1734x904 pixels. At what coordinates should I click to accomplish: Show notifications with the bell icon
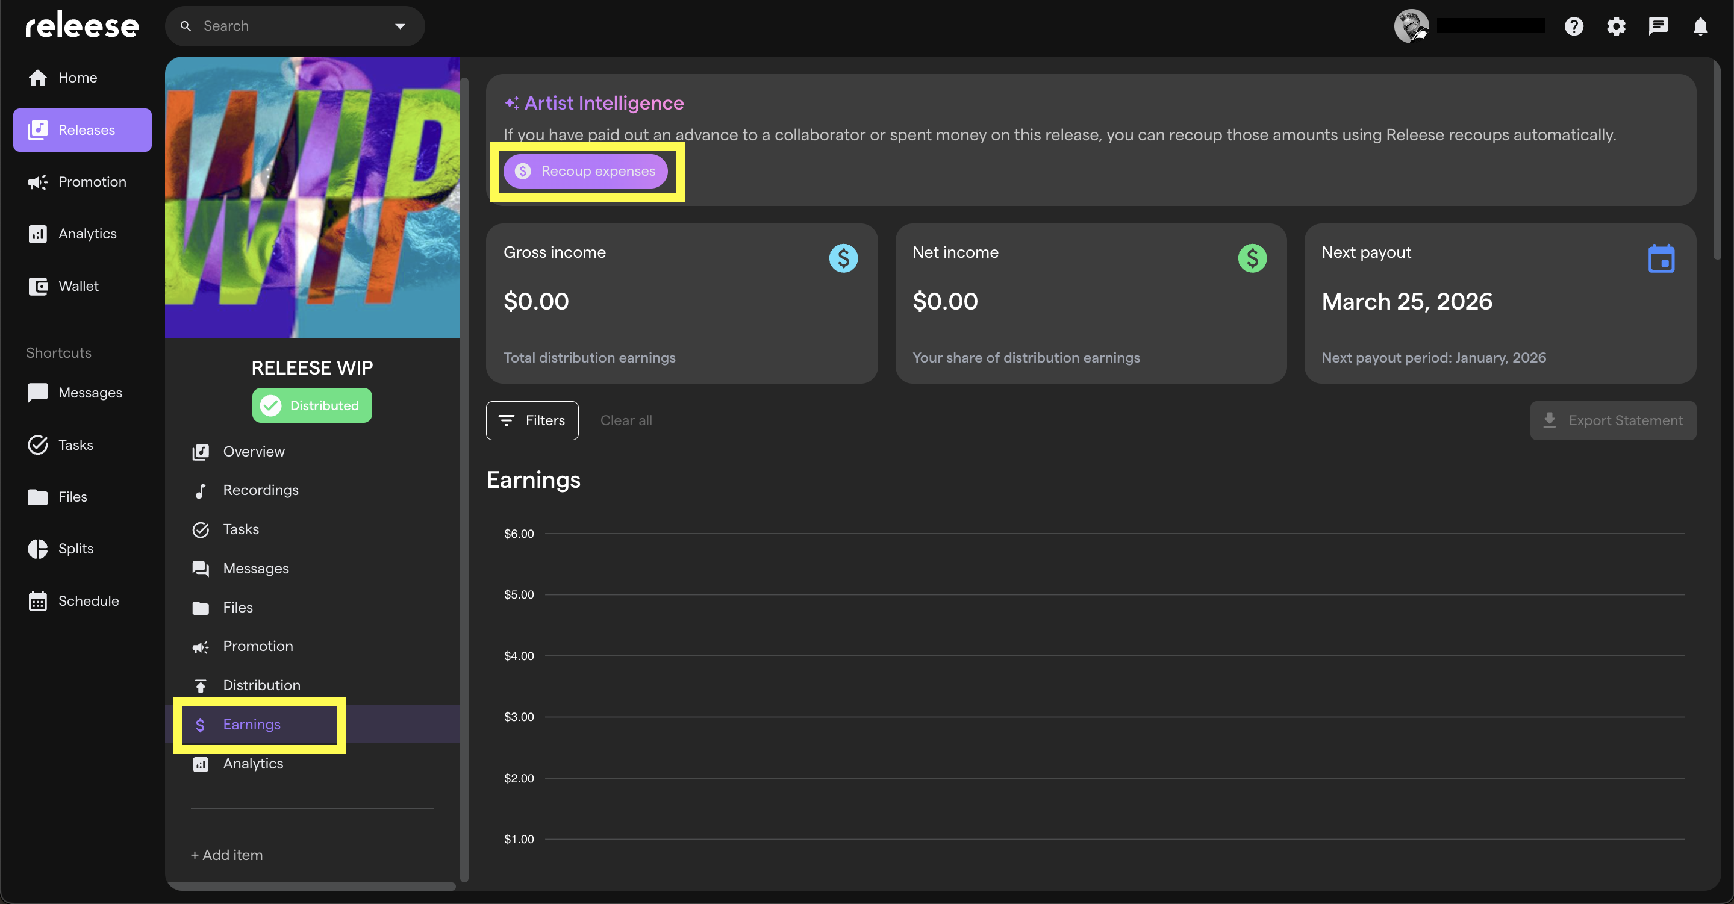[x=1700, y=26]
